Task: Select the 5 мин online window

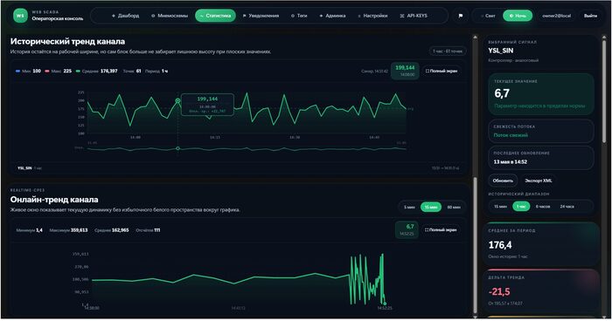Action: pyautogui.click(x=409, y=208)
